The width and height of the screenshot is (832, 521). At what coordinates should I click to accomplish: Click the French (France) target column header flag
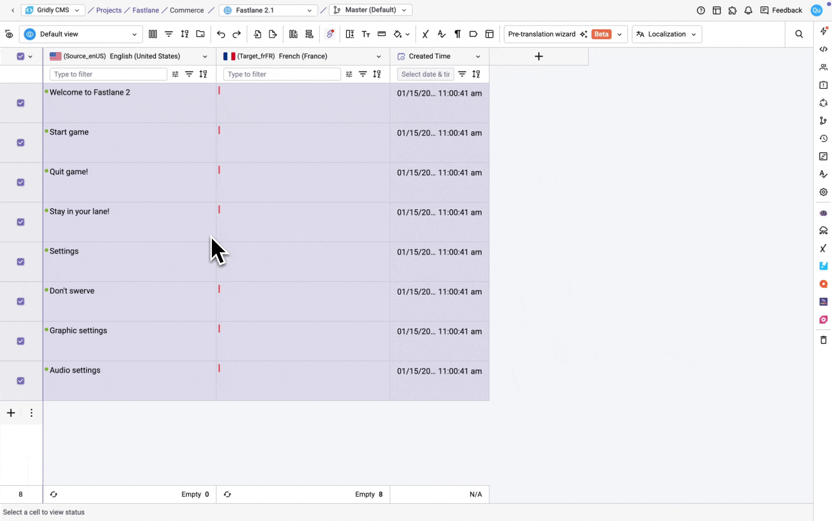click(x=228, y=56)
